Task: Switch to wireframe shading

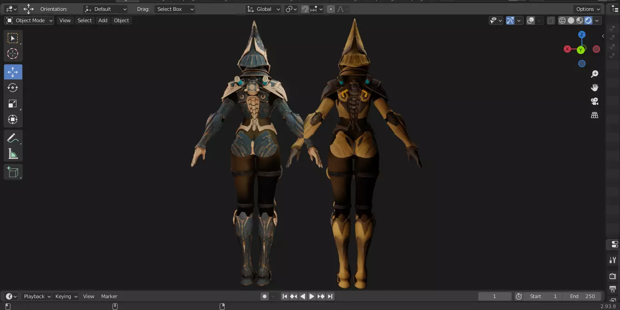Action: 562,20
